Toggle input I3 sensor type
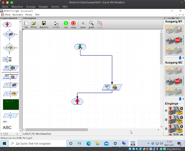This screenshot has height=151, width=185. tap(176, 129)
